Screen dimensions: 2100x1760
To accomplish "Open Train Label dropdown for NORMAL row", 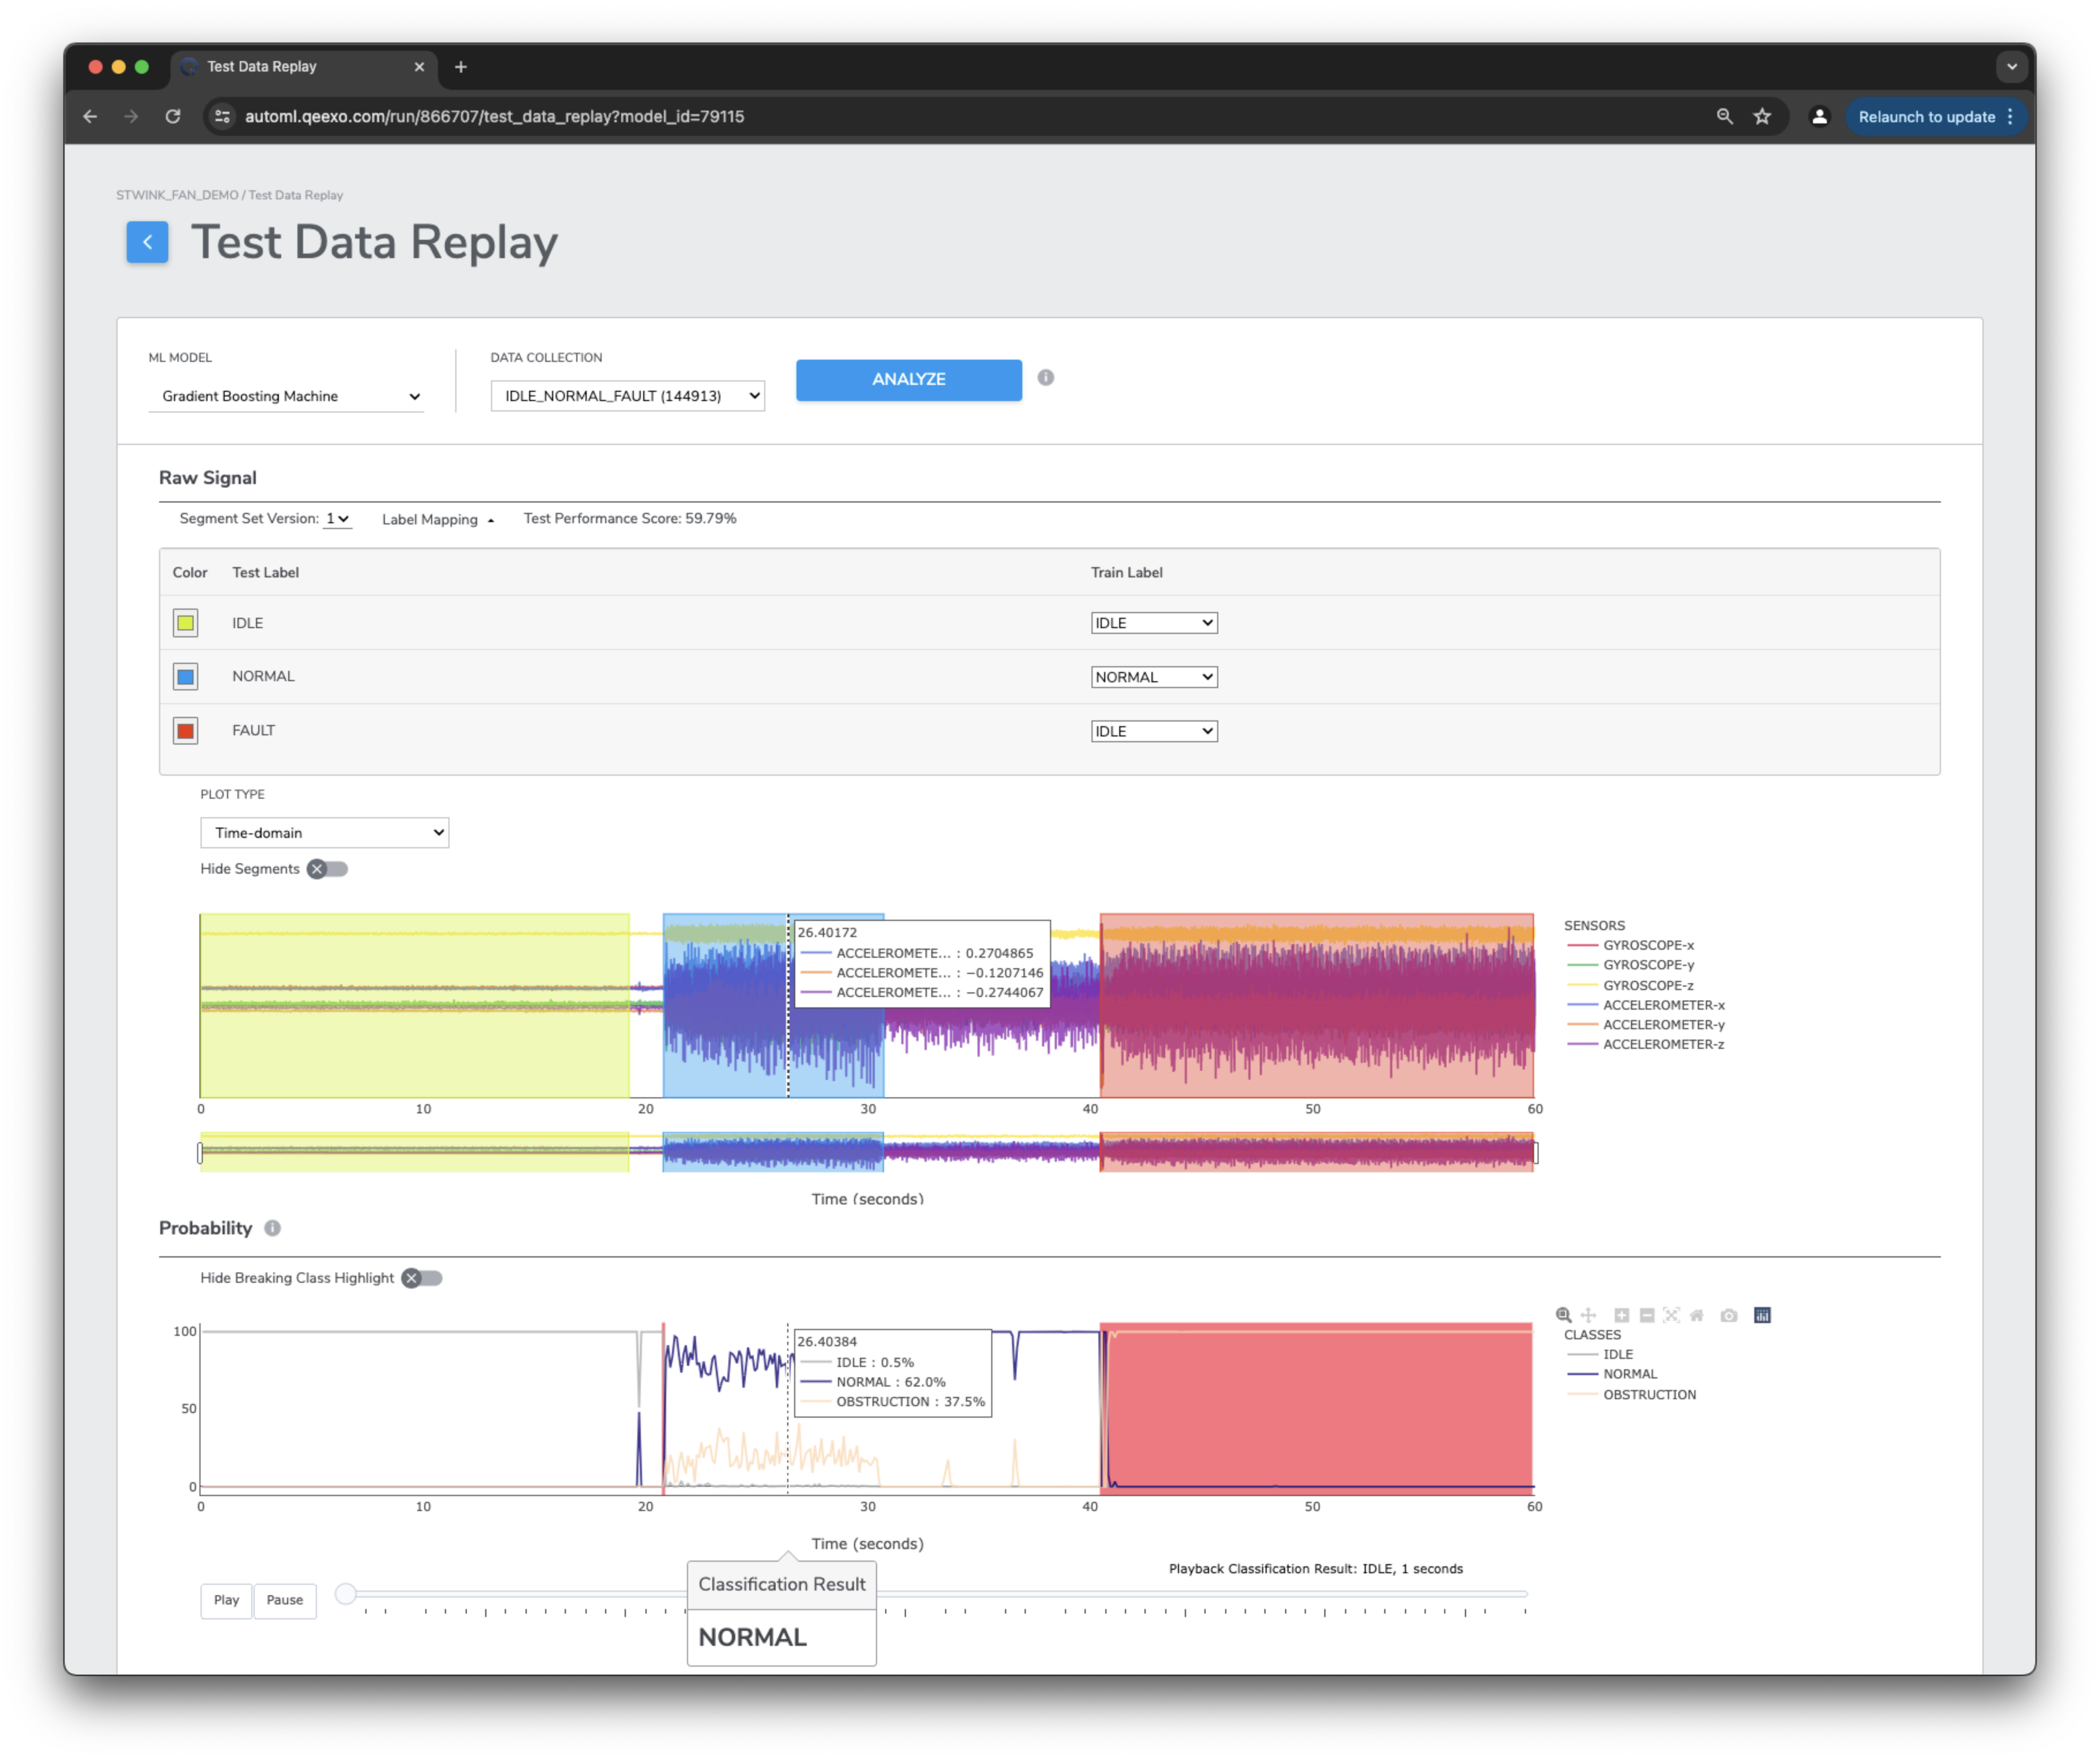I will 1153,677.
